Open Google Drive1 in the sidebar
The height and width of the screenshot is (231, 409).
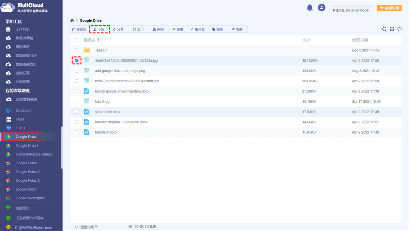[x=27, y=146]
